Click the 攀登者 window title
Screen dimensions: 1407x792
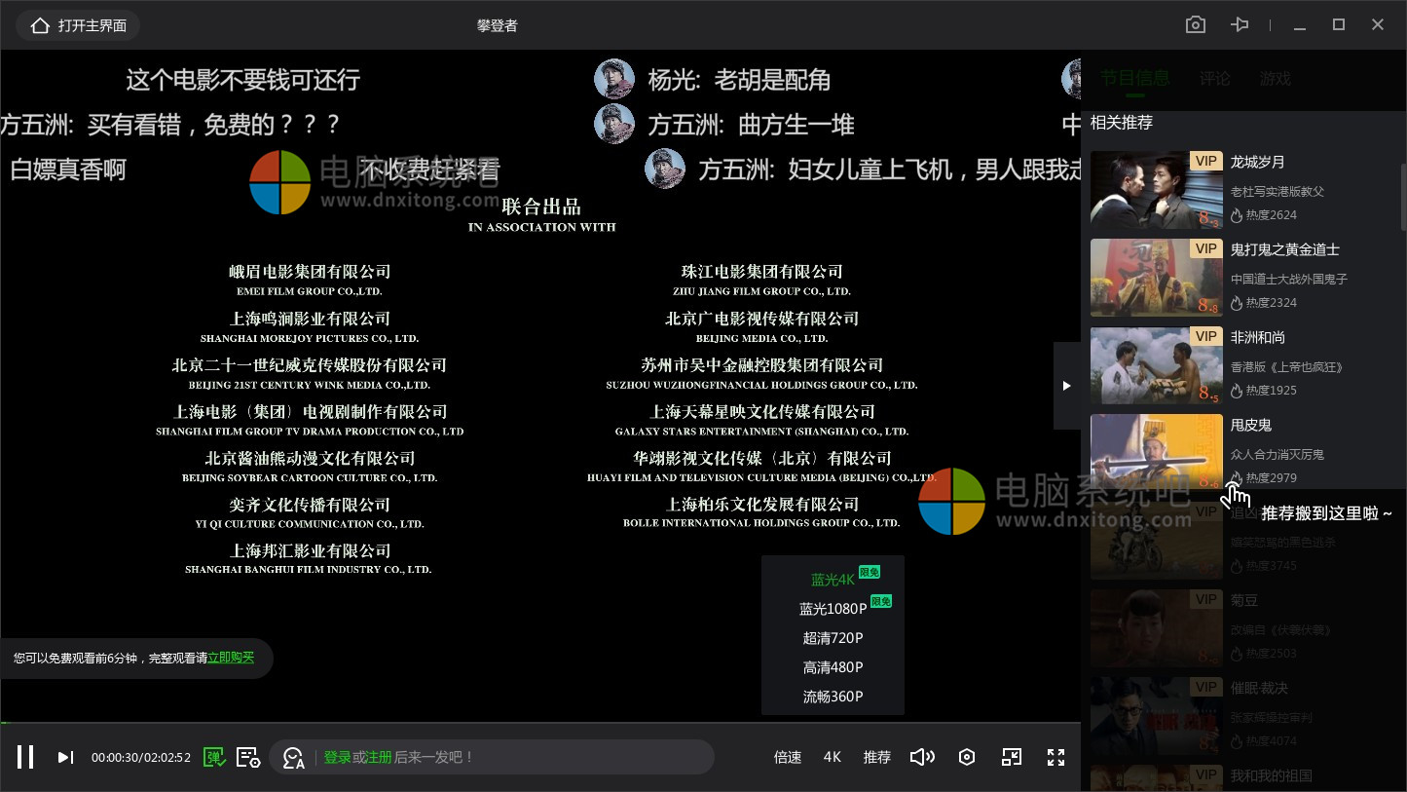[x=498, y=25]
